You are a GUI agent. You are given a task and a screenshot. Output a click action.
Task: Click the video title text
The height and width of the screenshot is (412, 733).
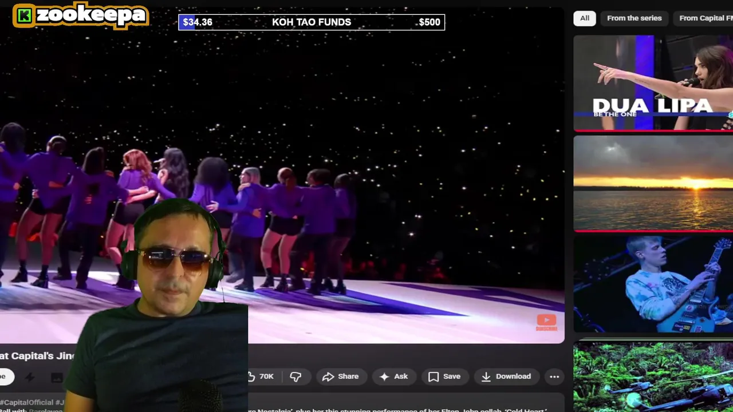37,356
